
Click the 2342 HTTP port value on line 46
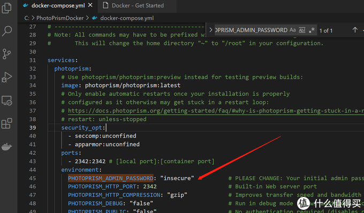point(150,187)
